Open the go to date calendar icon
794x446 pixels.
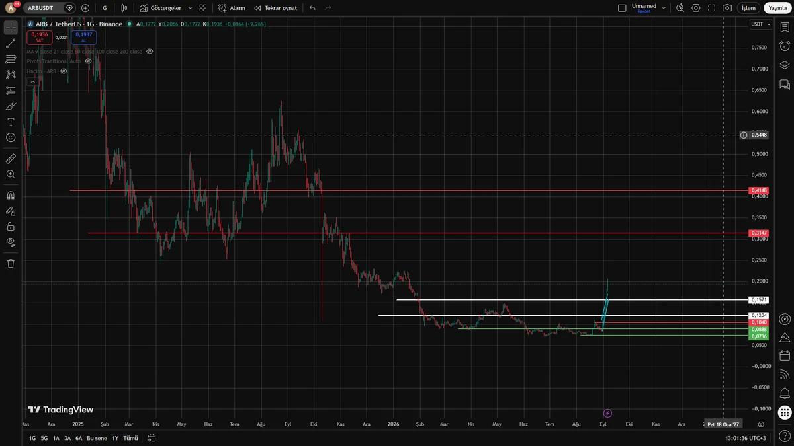[x=152, y=438]
